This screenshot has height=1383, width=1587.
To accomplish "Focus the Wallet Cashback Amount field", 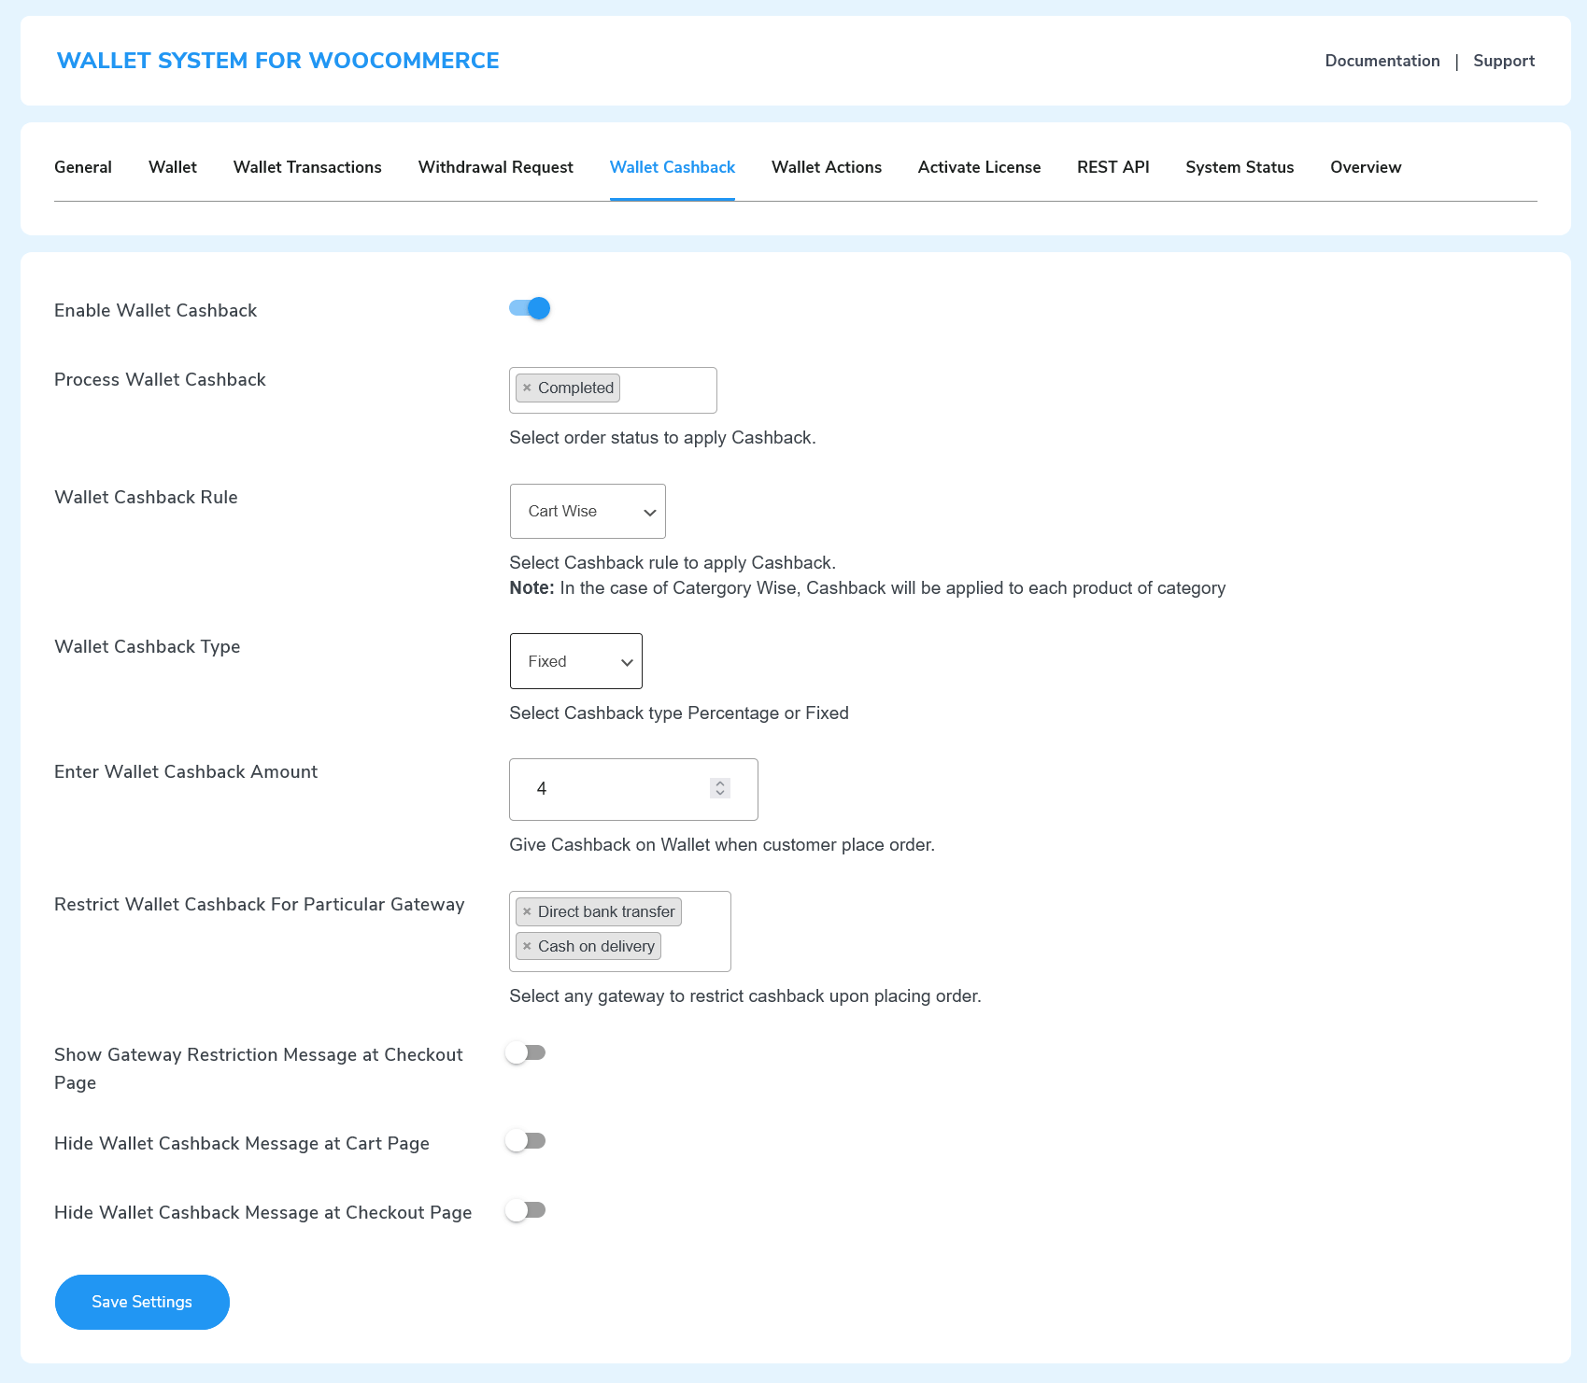I will point(633,789).
